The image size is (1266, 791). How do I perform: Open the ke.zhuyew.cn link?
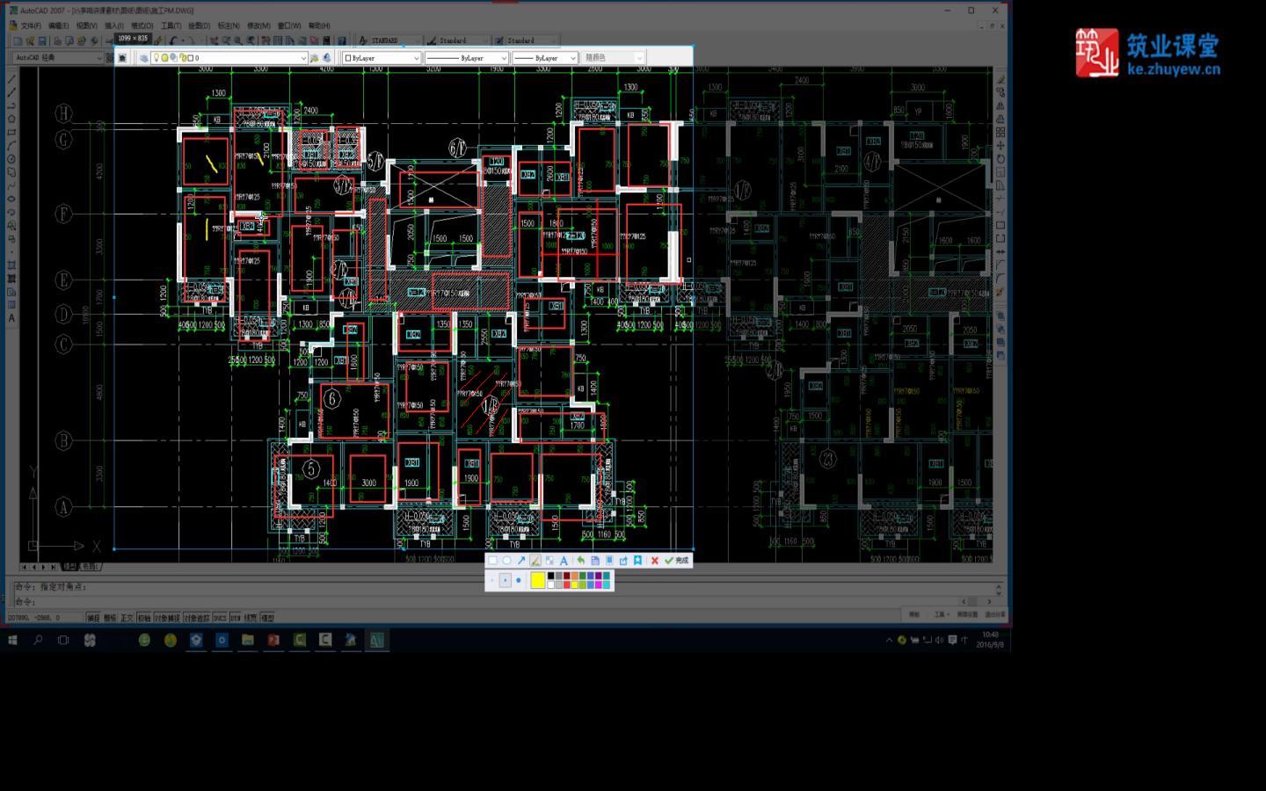(x=1174, y=69)
